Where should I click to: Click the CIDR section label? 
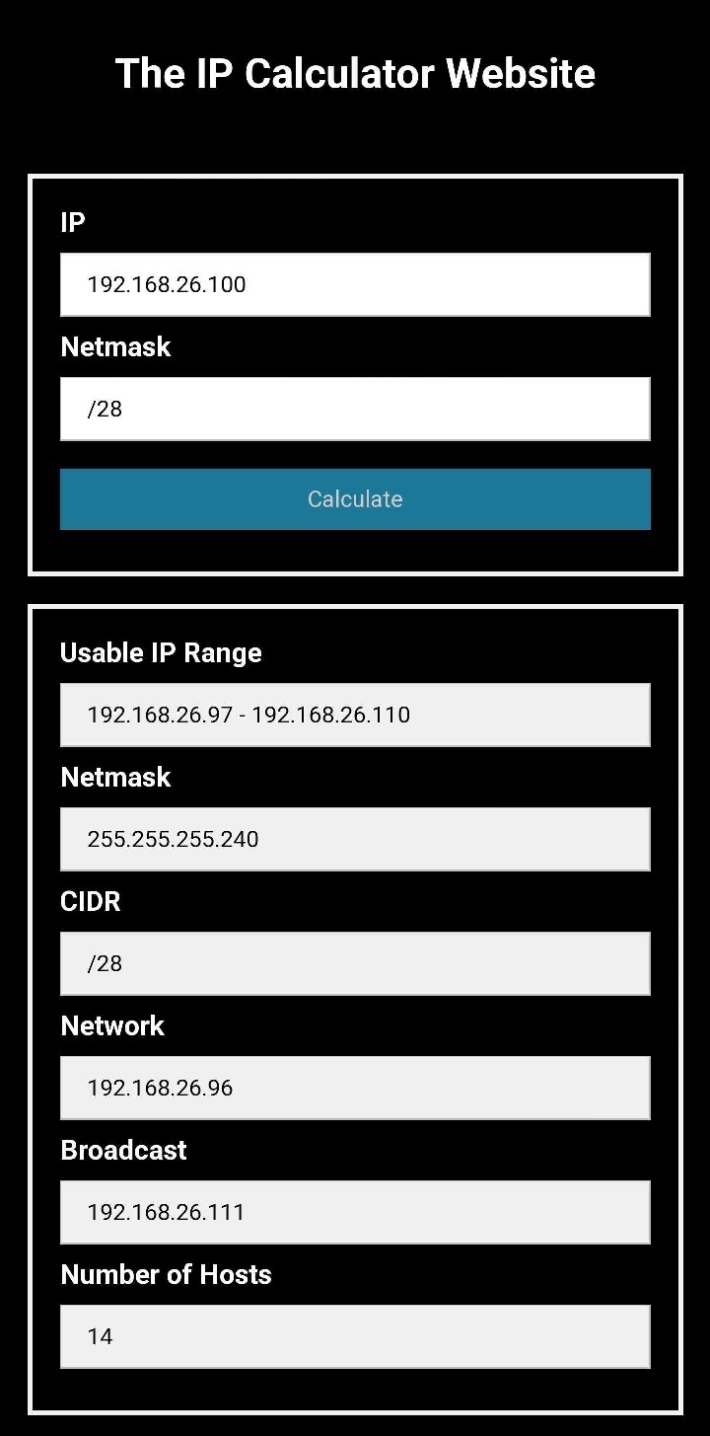click(90, 901)
